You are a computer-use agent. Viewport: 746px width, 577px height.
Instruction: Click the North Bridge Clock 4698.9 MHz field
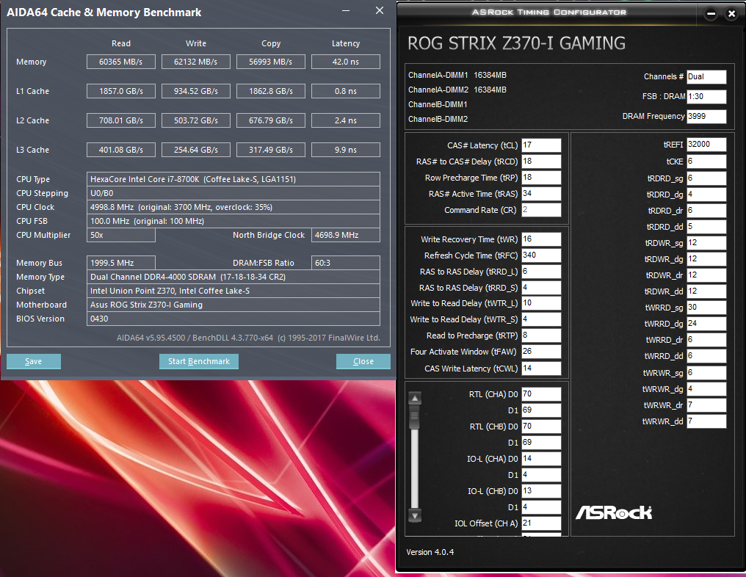(x=346, y=235)
